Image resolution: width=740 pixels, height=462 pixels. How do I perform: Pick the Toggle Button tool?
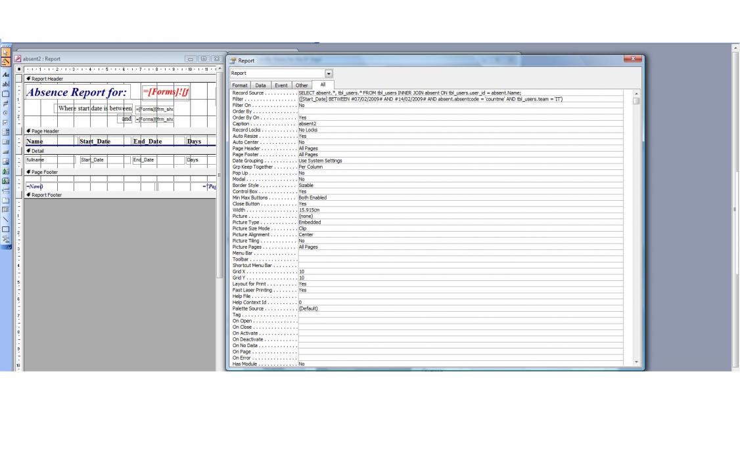[x=6, y=103]
